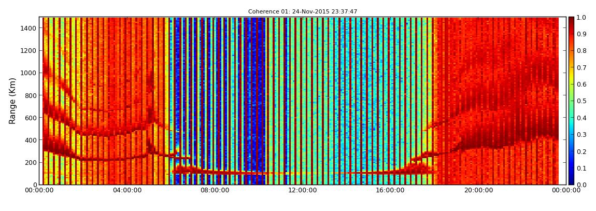Click the green middle of the colorbar
596x211 pixels.
571,101
